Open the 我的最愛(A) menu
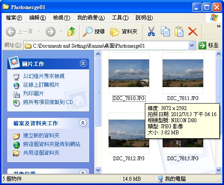 pyautogui.click(x=91, y=18)
